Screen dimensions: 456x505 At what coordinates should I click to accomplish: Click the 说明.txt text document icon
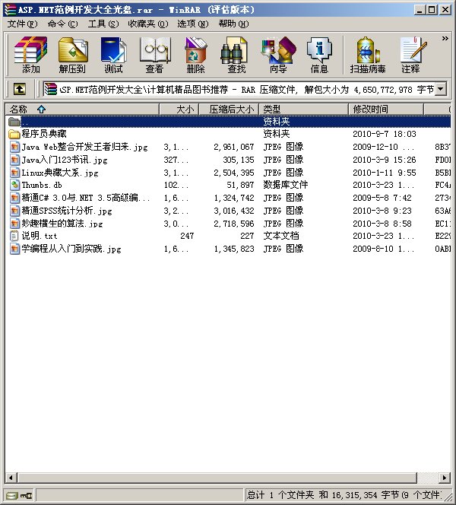[14, 236]
